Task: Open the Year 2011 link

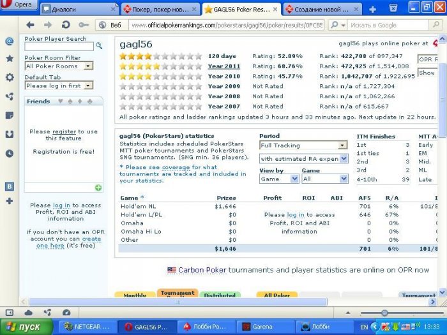Action: coord(223,66)
